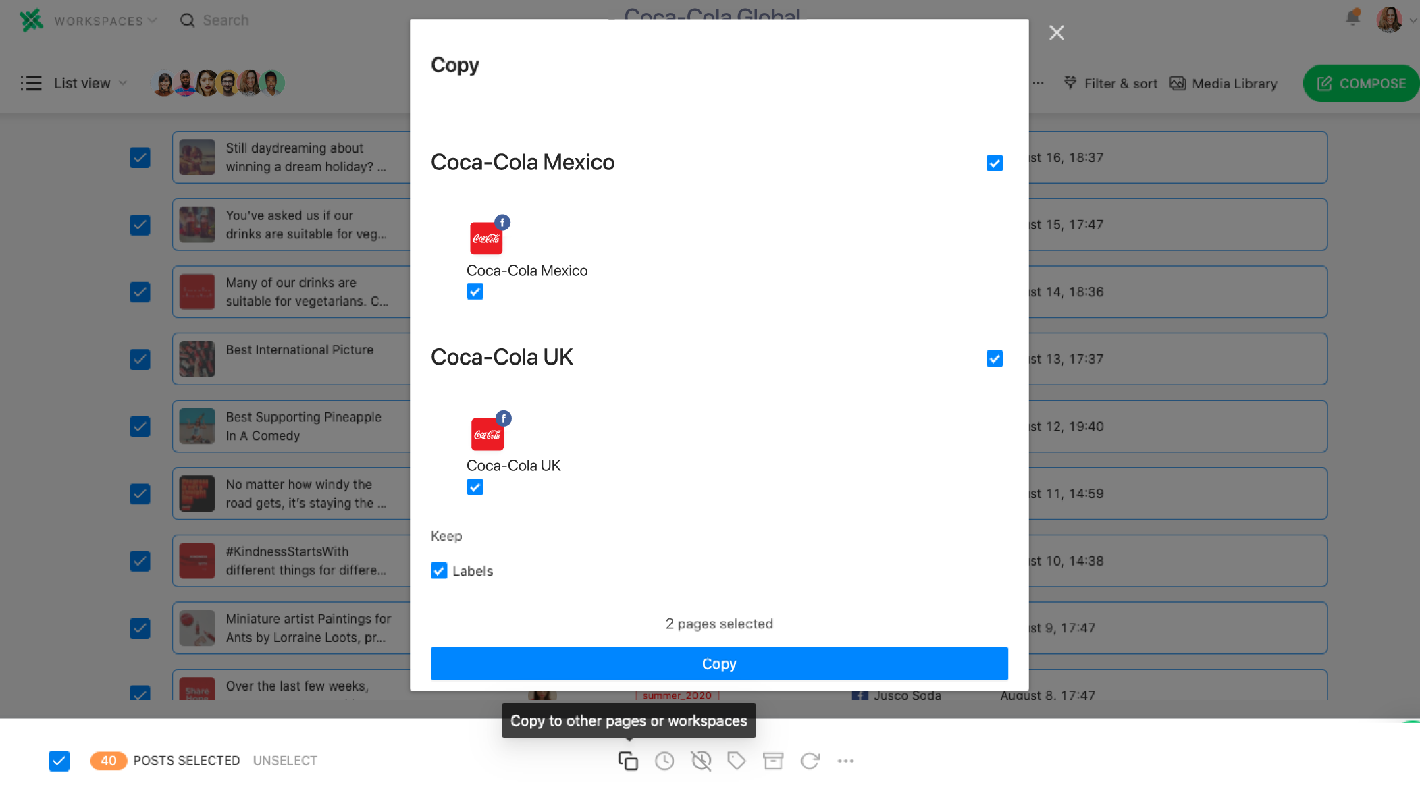Close the Copy dialog with the X

tap(1057, 32)
